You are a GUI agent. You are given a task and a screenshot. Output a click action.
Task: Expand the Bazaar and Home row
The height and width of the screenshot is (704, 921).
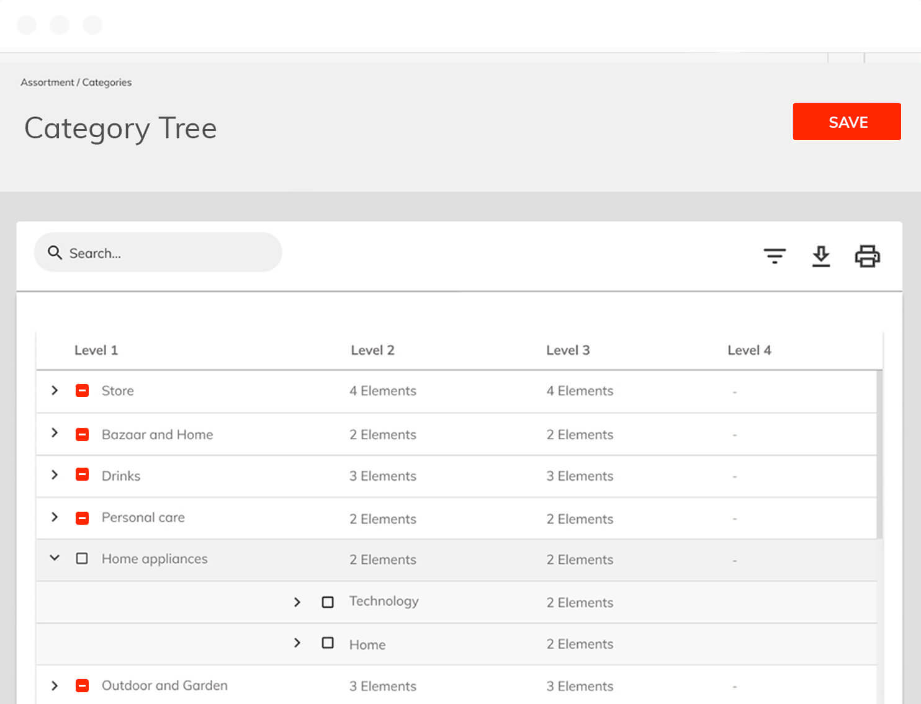pyautogui.click(x=55, y=432)
